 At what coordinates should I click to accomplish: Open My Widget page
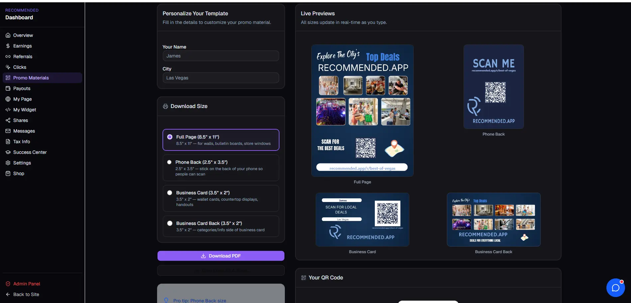pos(42,110)
